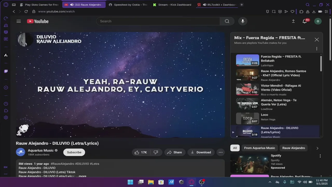The width and height of the screenshot is (332, 187).
Task: Reload the YouTube page
Action: coord(26,11)
